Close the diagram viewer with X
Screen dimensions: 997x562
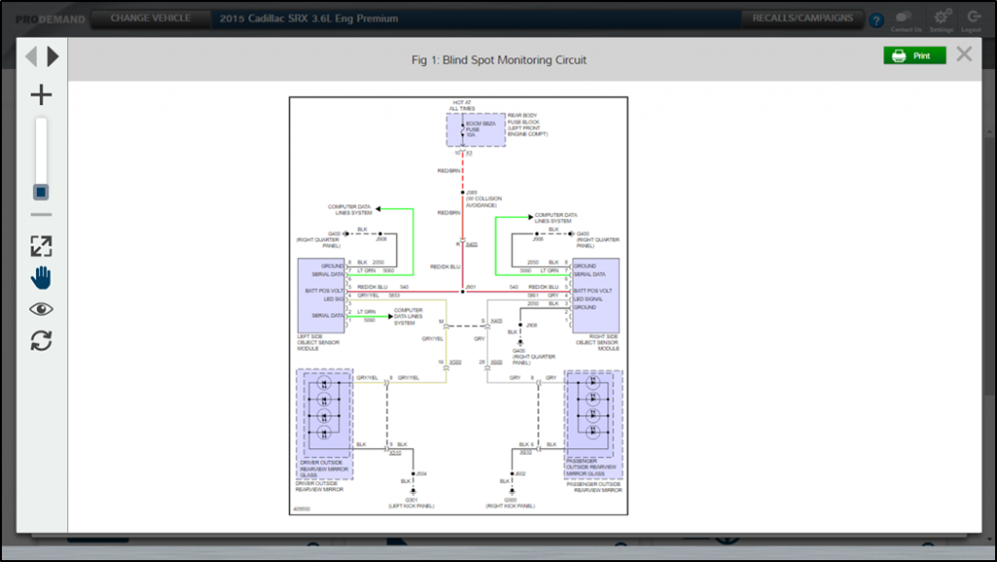(964, 55)
